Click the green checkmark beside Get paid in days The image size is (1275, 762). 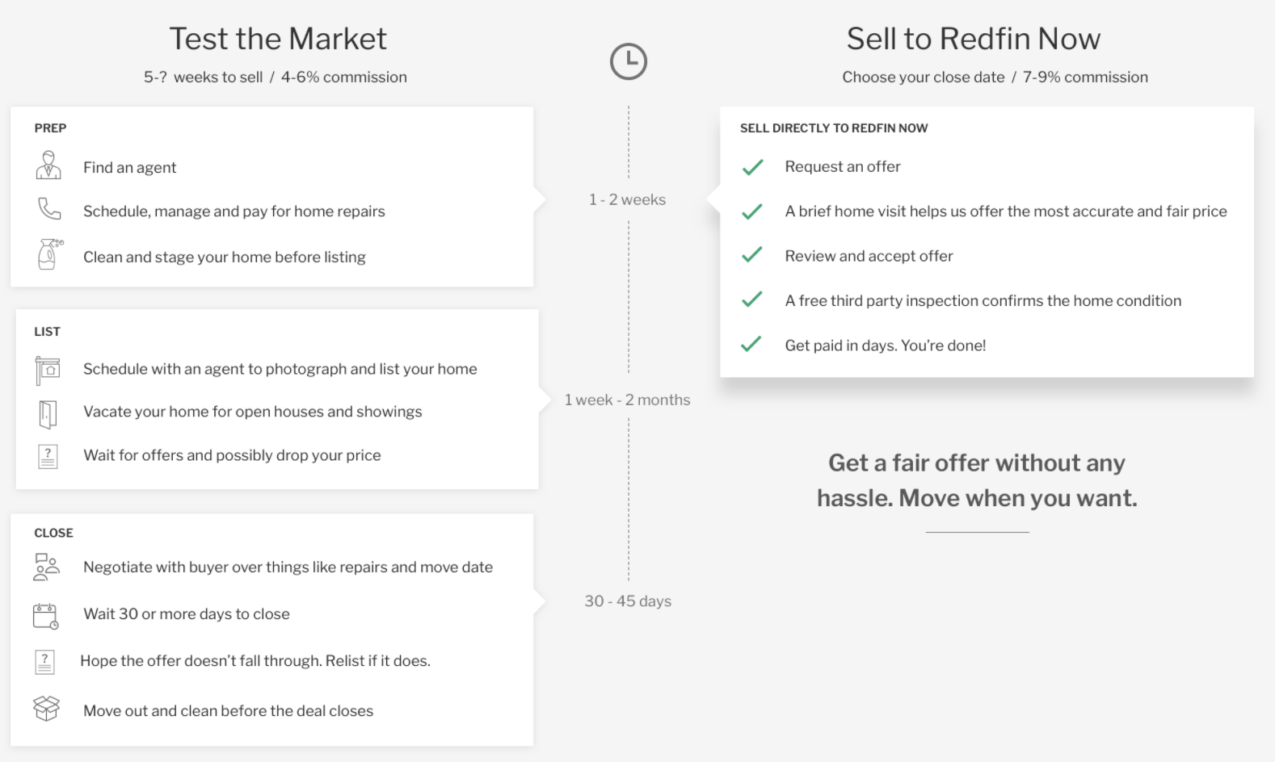click(x=751, y=344)
